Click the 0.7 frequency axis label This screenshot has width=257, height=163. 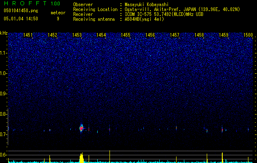pos(3,134)
